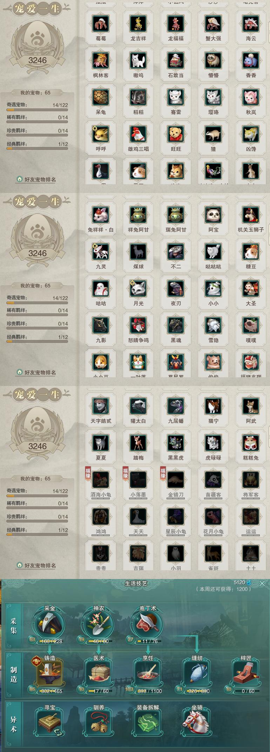Screen dimensions: 270x752
Task: Click the 金错刀 福缘 pet thumbnail
Action: coord(176,480)
